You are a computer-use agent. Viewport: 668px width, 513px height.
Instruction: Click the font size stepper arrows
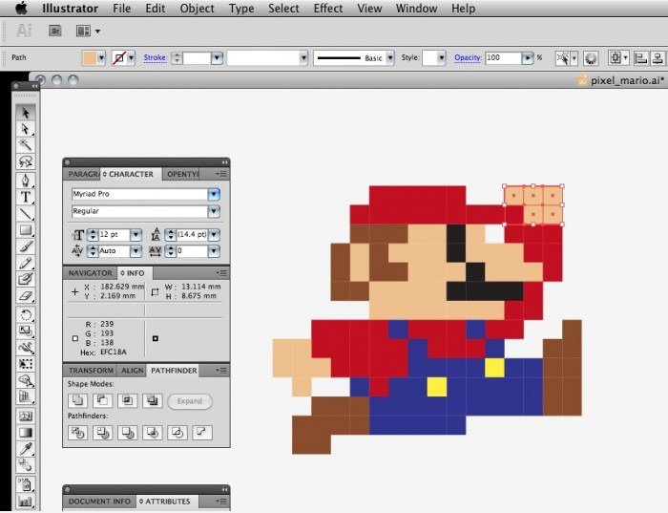pos(93,235)
